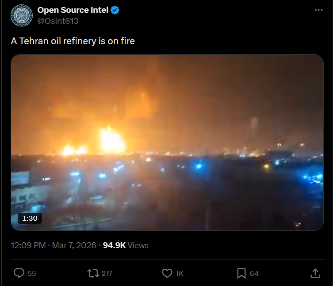Image resolution: width=333 pixels, height=286 pixels.
Task: Click the blue verified badge
Action: pos(115,10)
